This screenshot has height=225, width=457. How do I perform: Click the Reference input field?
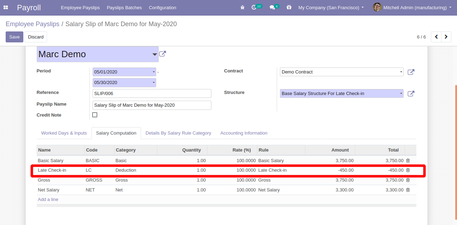(x=152, y=94)
